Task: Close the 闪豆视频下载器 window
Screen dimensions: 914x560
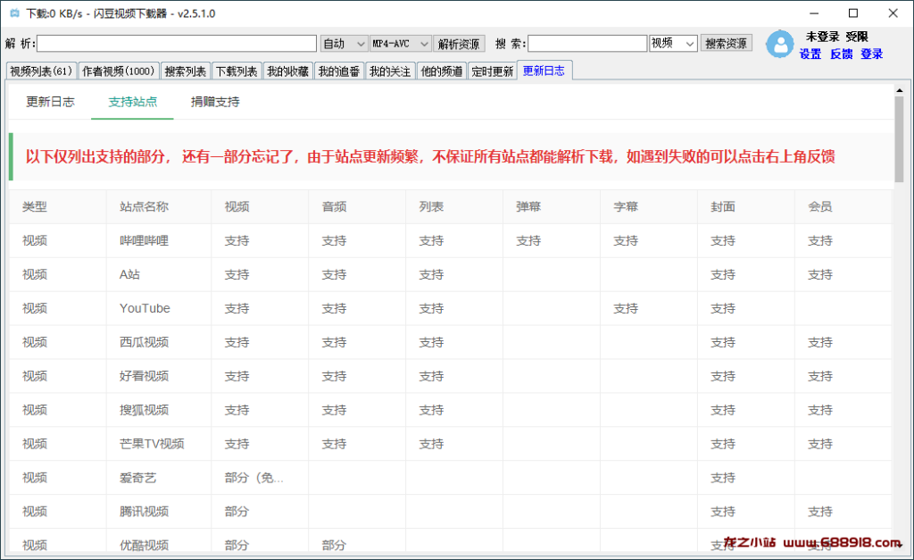Action: click(x=893, y=13)
